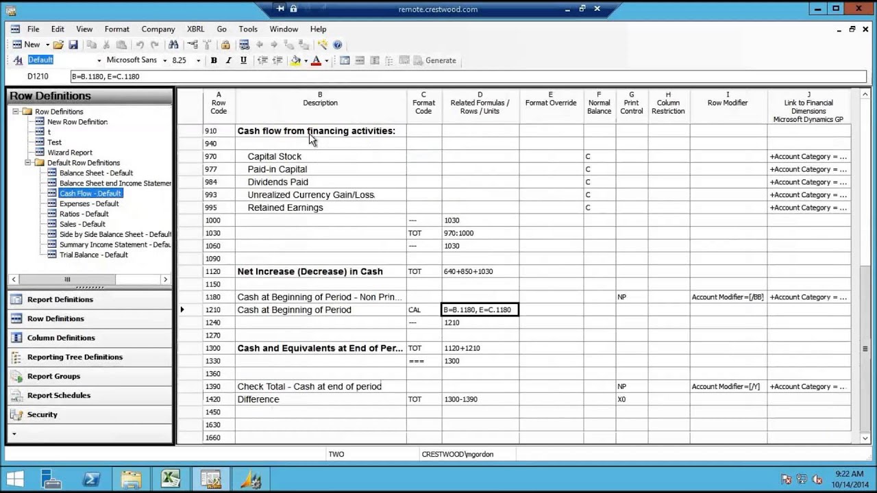Open the wizard wand tool
The image size is (877, 493).
(x=323, y=45)
